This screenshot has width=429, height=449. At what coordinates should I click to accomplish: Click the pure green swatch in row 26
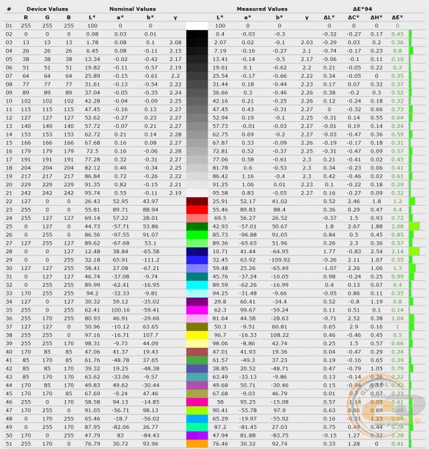click(197, 235)
